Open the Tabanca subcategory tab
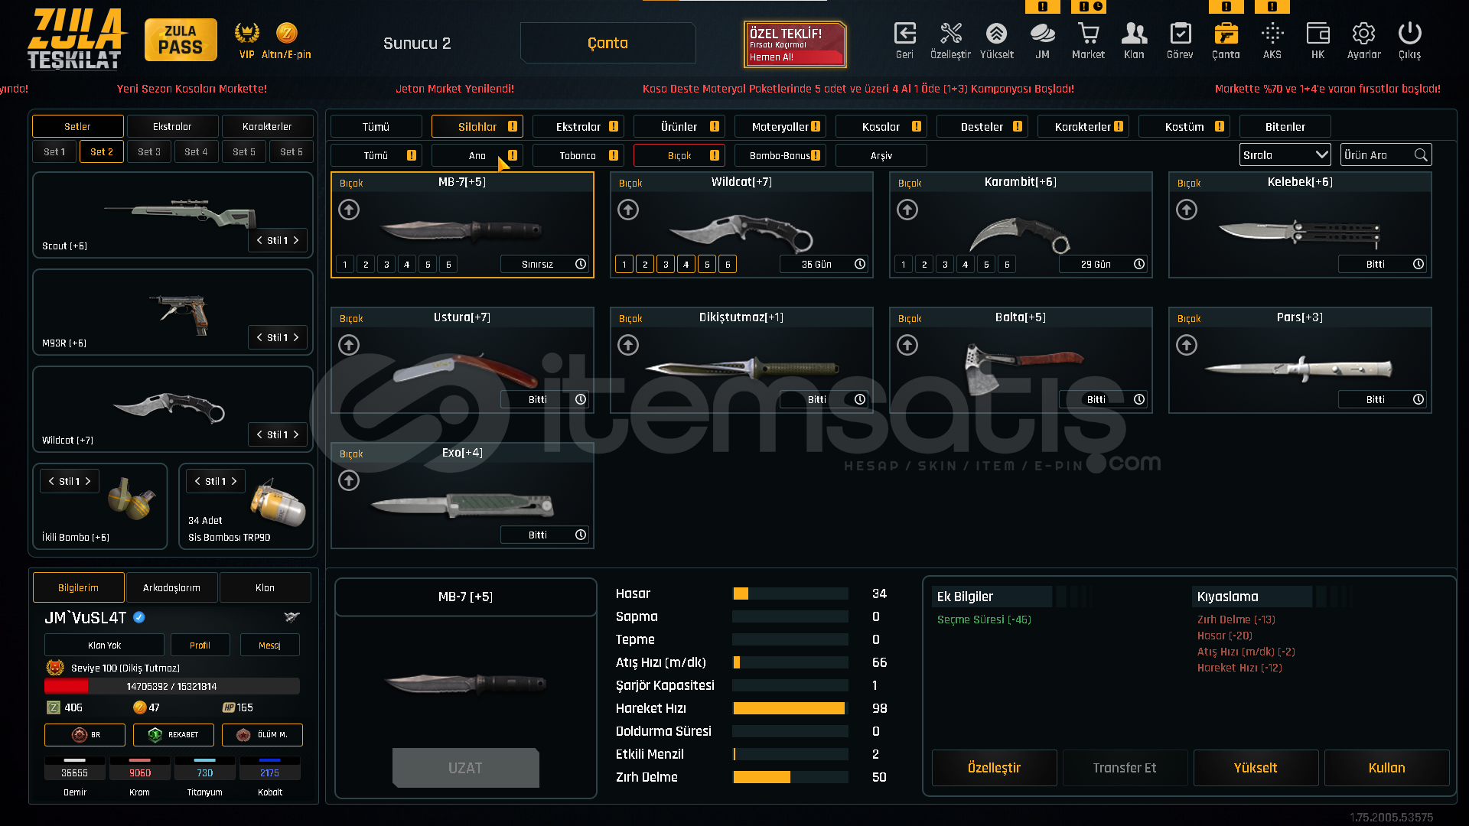This screenshot has width=1469, height=826. coord(578,155)
